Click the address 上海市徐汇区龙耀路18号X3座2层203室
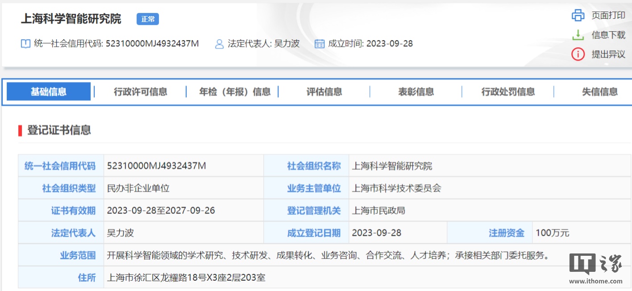The image size is (632, 291). click(x=186, y=278)
